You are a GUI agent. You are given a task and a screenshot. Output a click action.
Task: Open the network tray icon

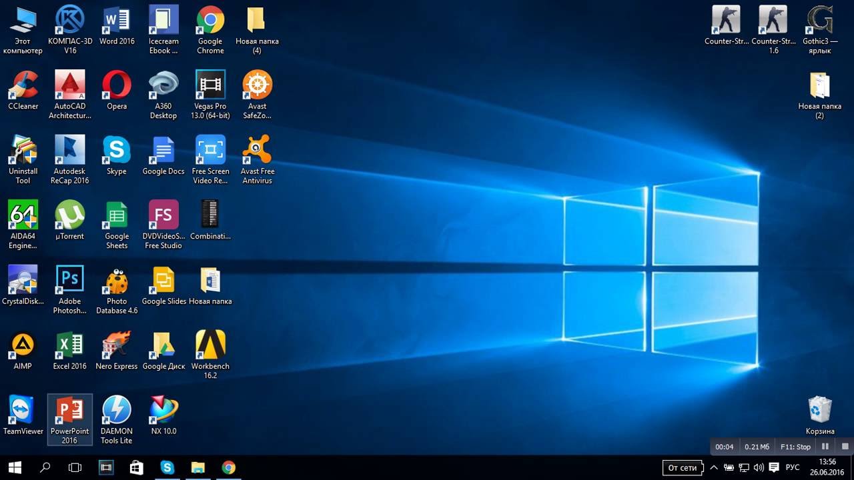[744, 467]
